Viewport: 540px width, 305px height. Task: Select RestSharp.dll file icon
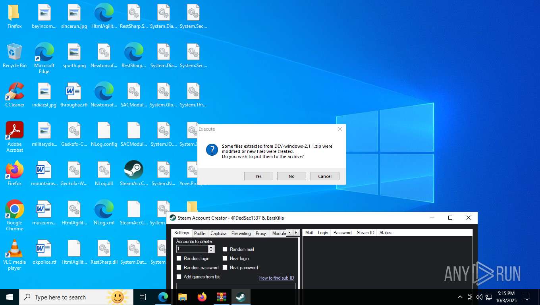(x=104, y=253)
